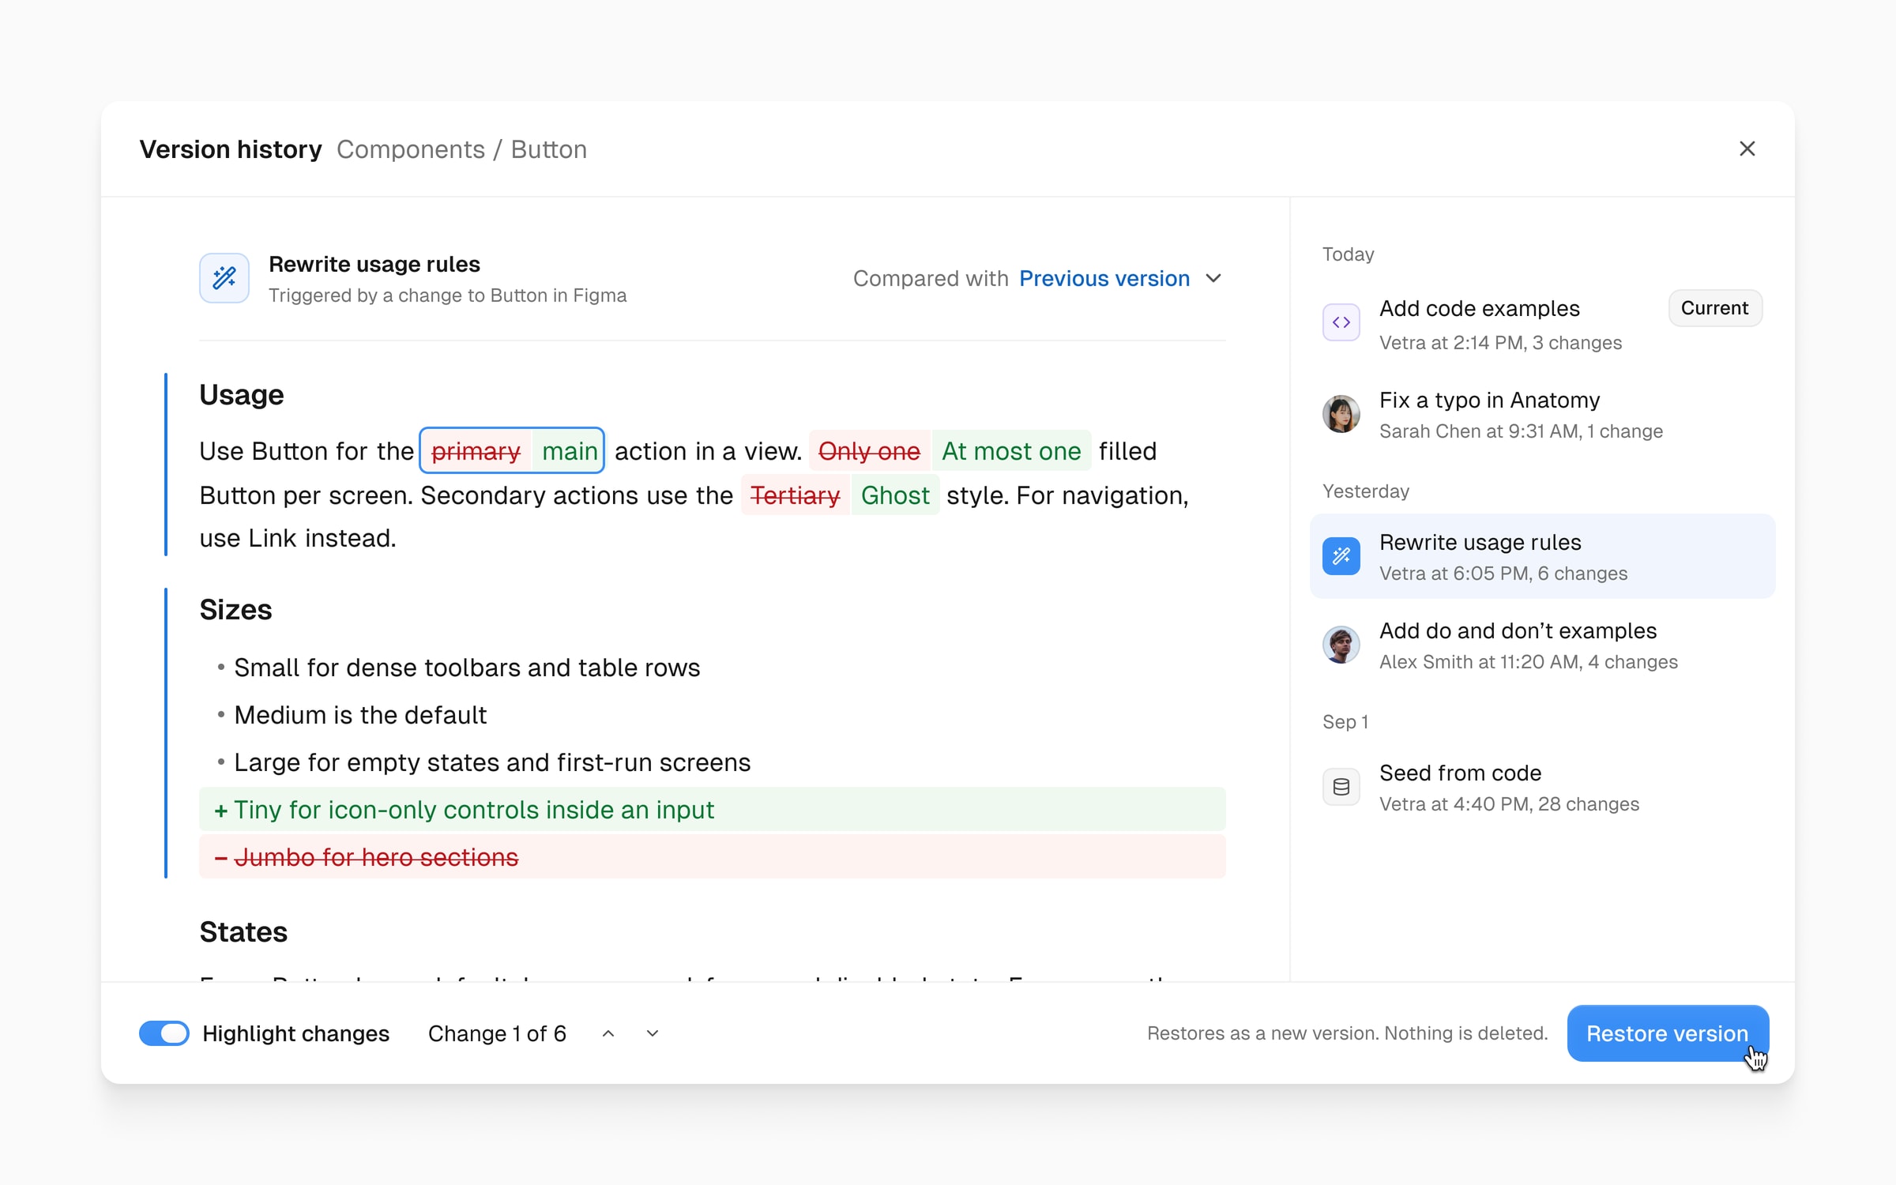Select the Fix a typo in Anatomy version
This screenshot has height=1185, width=1896.
1542,414
